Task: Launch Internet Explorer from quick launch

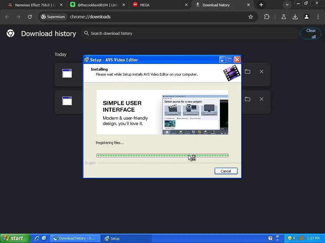Action: pos(37,238)
